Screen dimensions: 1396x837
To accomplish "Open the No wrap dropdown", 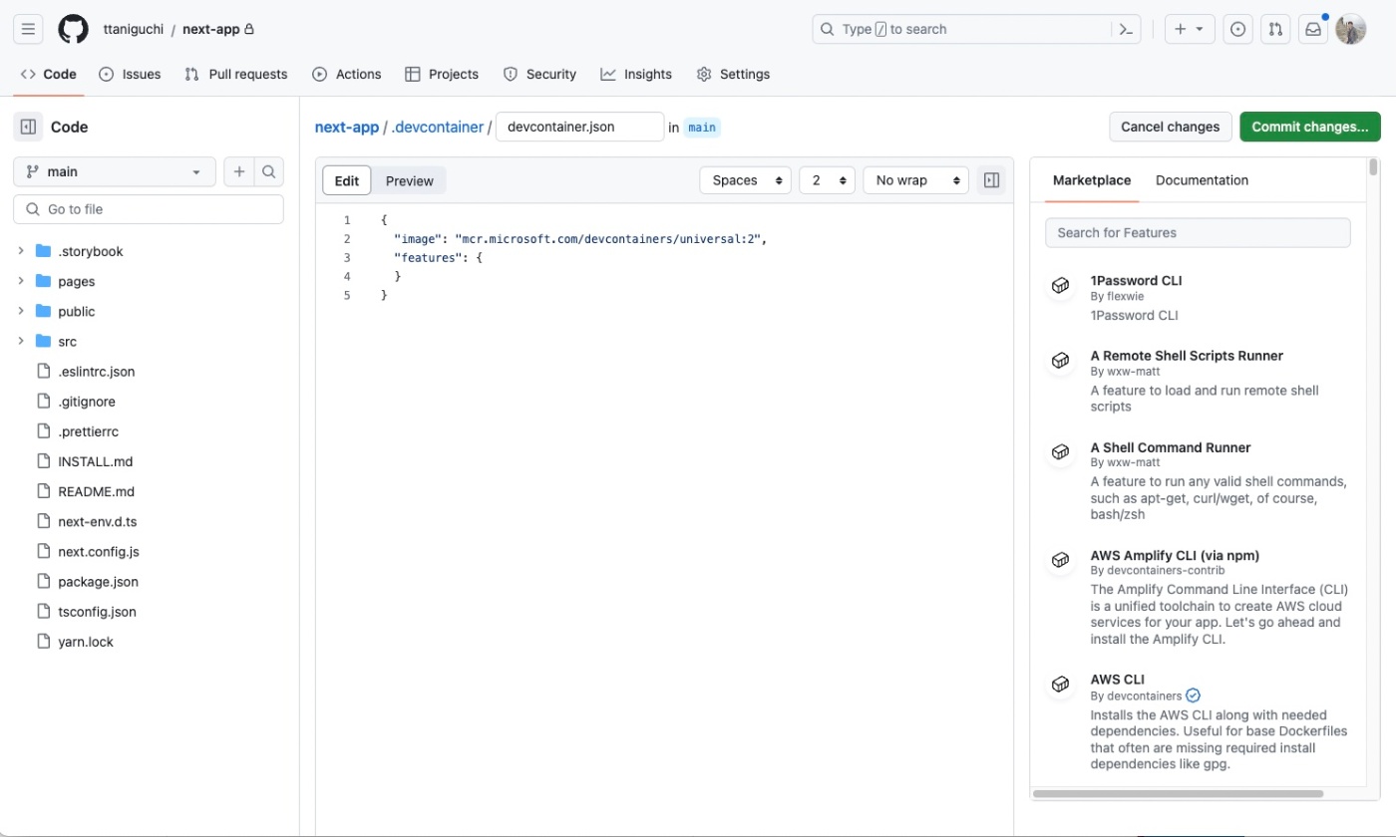I will click(x=916, y=180).
